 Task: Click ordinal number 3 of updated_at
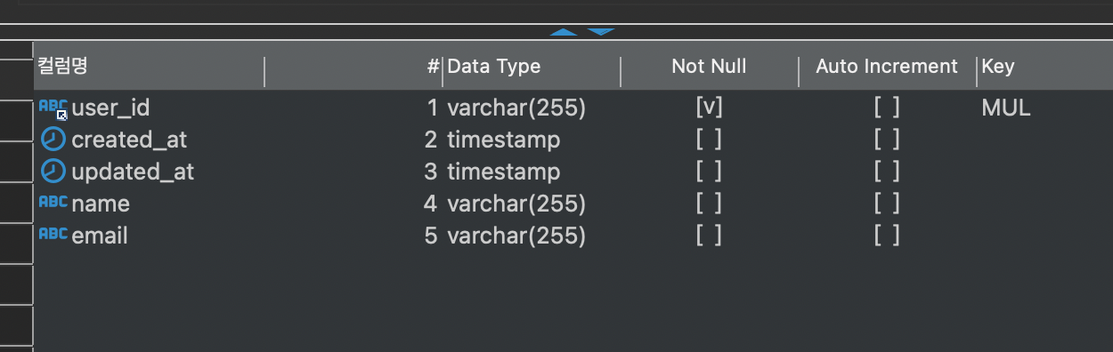tap(431, 172)
